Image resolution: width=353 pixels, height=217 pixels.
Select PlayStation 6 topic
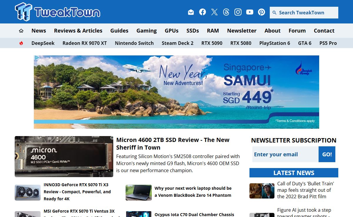pyautogui.click(x=275, y=43)
